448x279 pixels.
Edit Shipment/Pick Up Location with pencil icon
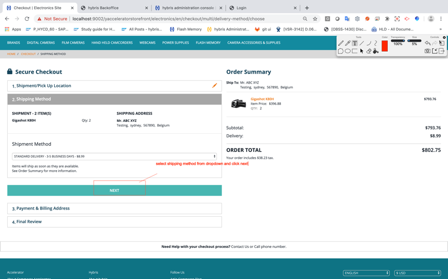(x=214, y=86)
